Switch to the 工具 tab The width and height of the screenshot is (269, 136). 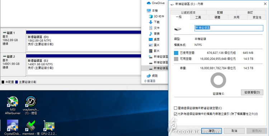tap(198, 17)
